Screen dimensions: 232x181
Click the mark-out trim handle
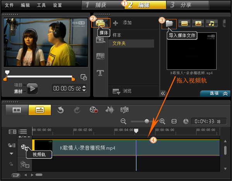coord(73,79)
